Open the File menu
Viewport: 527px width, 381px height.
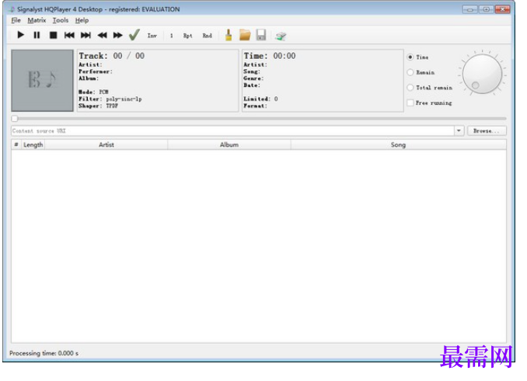16,20
